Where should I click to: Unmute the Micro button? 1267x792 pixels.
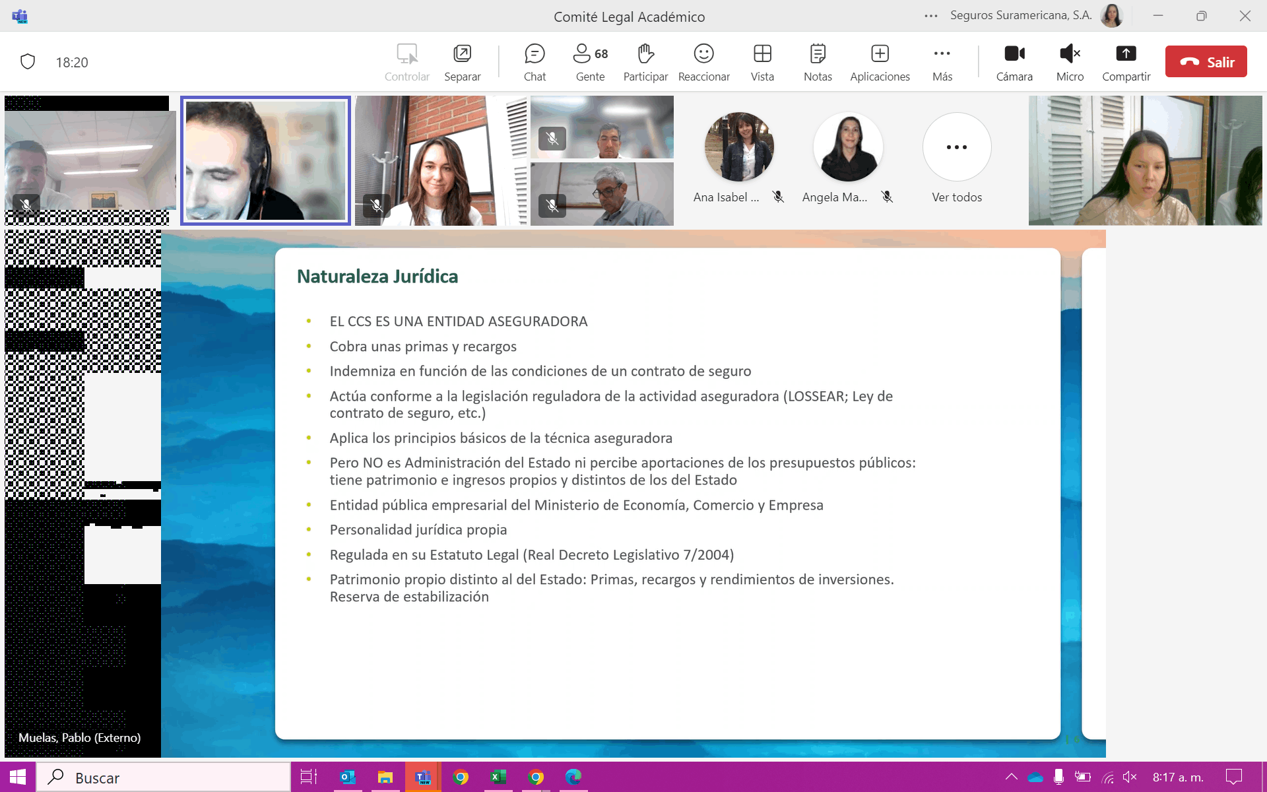(x=1070, y=62)
